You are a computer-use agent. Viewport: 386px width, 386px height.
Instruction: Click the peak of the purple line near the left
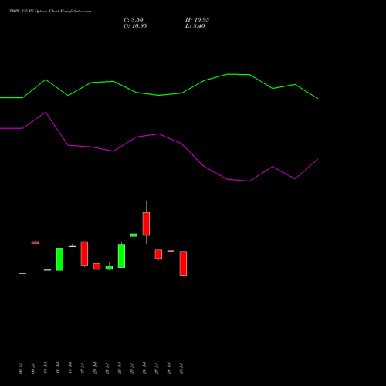pos(46,113)
